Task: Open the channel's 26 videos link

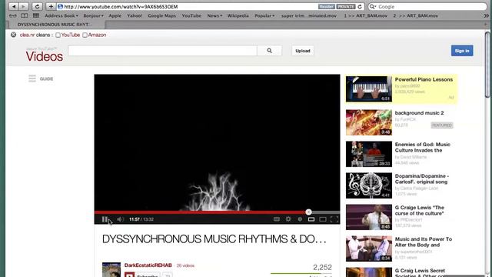Action: [x=185, y=265]
